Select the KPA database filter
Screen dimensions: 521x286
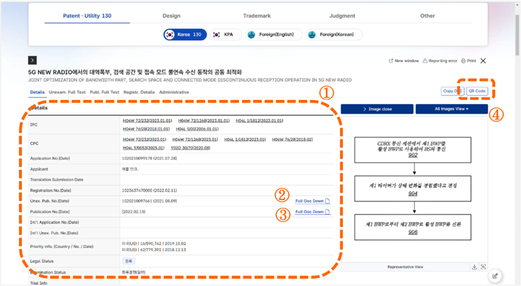(x=223, y=35)
